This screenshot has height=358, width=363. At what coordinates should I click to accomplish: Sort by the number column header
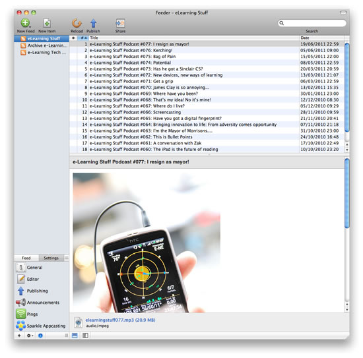tap(83, 38)
